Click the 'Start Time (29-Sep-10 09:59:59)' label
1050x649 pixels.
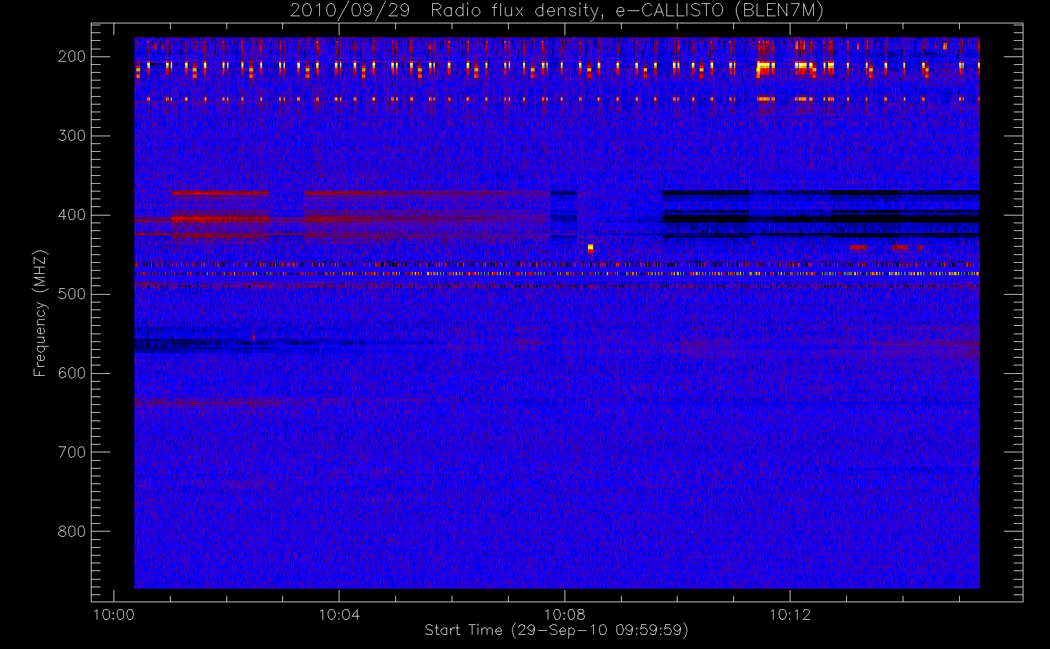click(x=556, y=630)
